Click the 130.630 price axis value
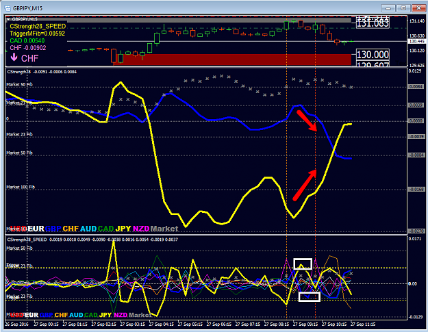Viewport: 428px width, 332px height. 417,36
